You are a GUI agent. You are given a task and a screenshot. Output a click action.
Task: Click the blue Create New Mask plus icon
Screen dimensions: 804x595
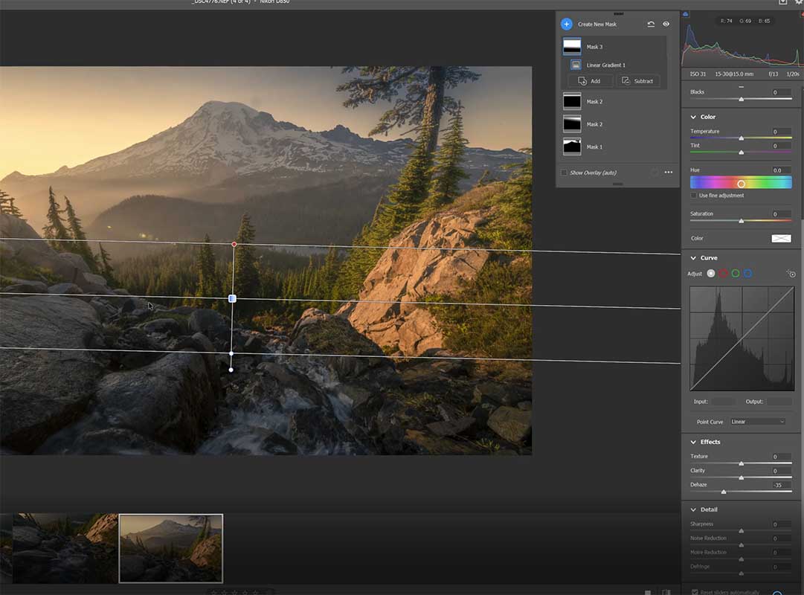tap(567, 24)
